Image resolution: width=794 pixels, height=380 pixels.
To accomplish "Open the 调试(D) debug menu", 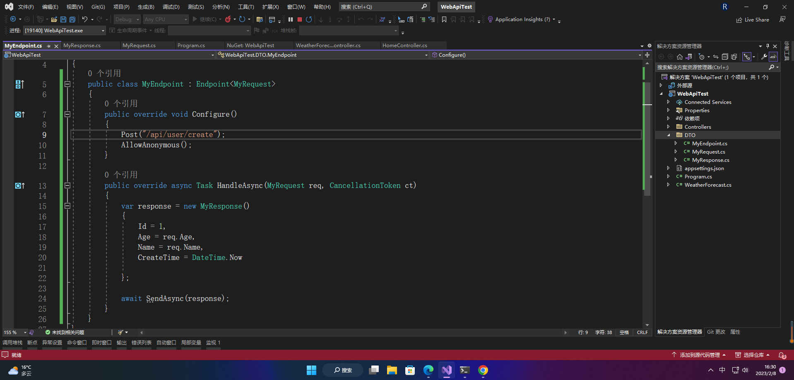I will [x=171, y=7].
